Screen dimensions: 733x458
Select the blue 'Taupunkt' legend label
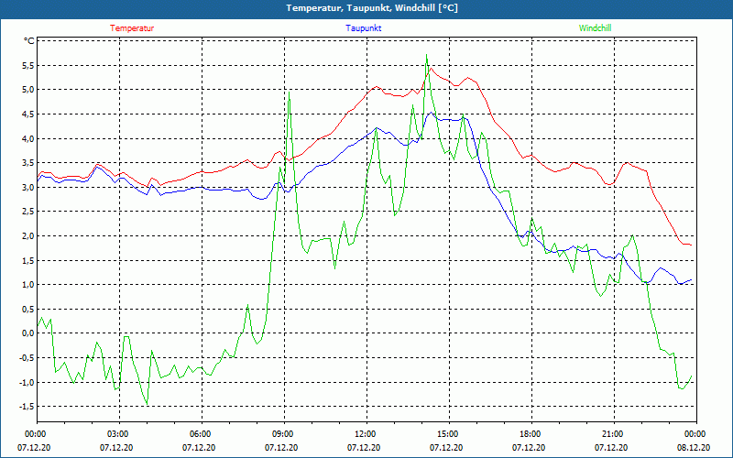[x=363, y=28]
